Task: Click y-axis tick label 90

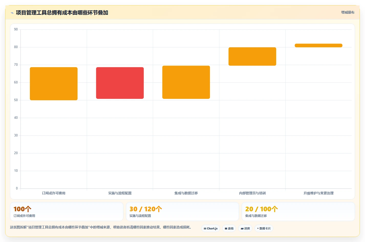Action: pyautogui.click(x=16, y=29)
